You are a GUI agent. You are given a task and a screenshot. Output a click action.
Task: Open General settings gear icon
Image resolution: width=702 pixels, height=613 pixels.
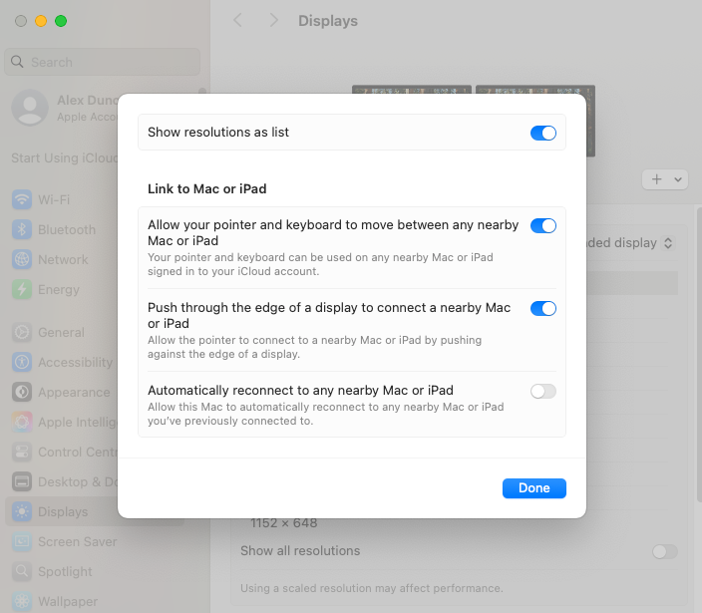click(22, 333)
